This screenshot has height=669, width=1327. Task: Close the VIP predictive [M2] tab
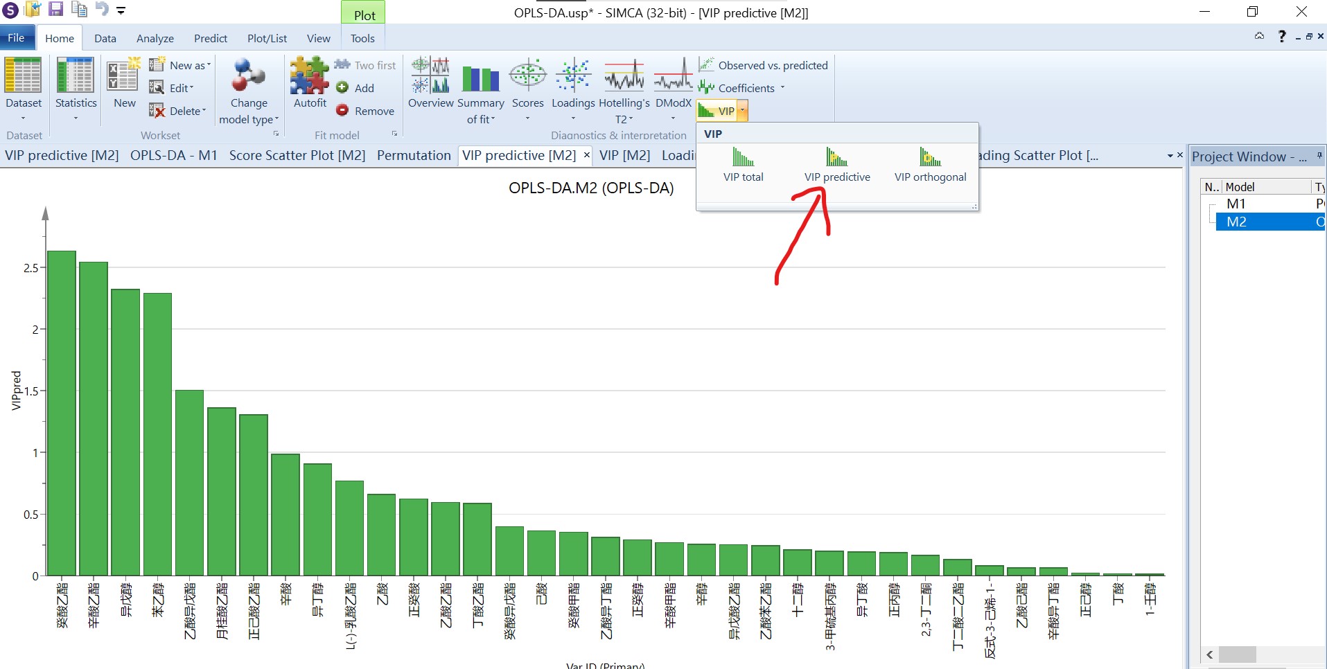point(586,155)
